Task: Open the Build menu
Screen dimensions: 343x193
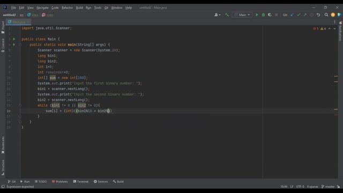Action: click(x=79, y=8)
